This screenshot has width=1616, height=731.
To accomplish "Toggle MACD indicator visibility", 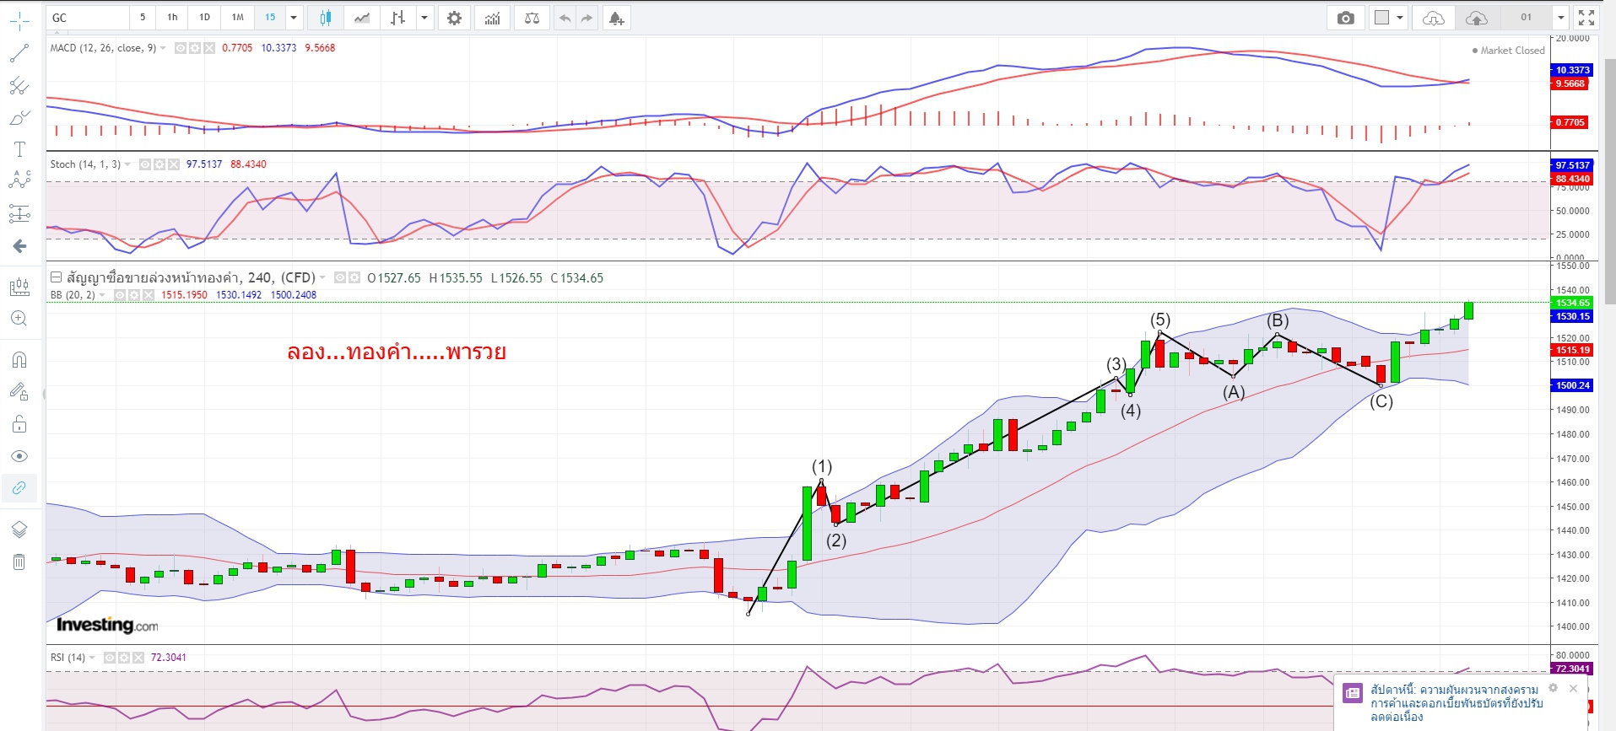I will tap(181, 48).
